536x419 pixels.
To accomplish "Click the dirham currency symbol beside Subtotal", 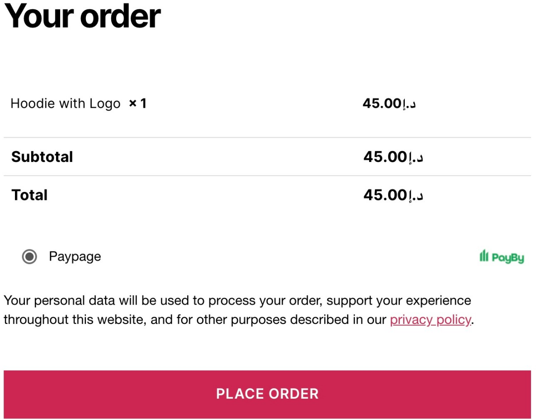I will (416, 157).
